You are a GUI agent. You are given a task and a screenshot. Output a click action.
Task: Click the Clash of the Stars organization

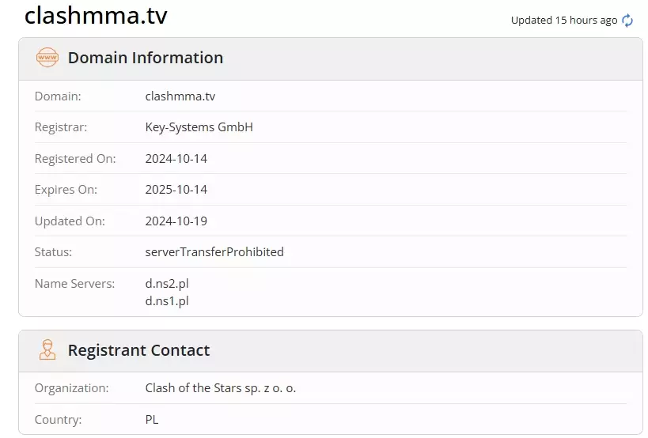pyautogui.click(x=220, y=388)
